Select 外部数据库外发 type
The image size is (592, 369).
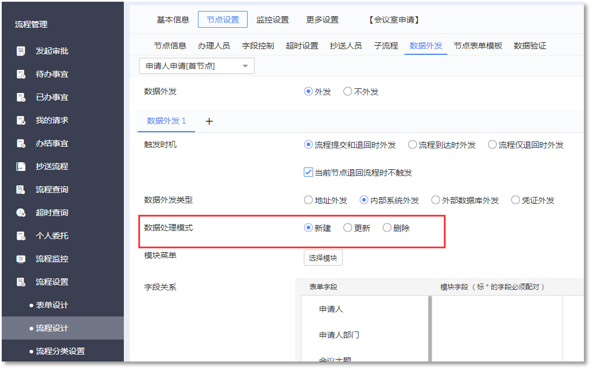[435, 200]
